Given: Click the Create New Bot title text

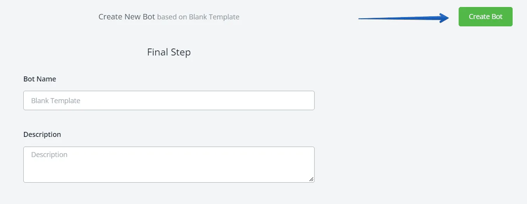Looking at the screenshot, I should click(127, 17).
